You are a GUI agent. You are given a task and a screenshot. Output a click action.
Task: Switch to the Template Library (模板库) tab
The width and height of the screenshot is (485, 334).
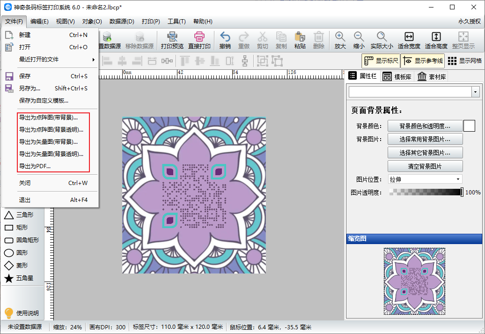pyautogui.click(x=397, y=77)
